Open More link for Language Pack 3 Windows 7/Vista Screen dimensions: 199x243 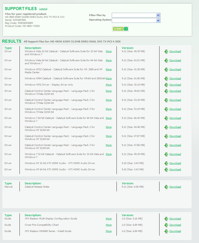click(108, 109)
